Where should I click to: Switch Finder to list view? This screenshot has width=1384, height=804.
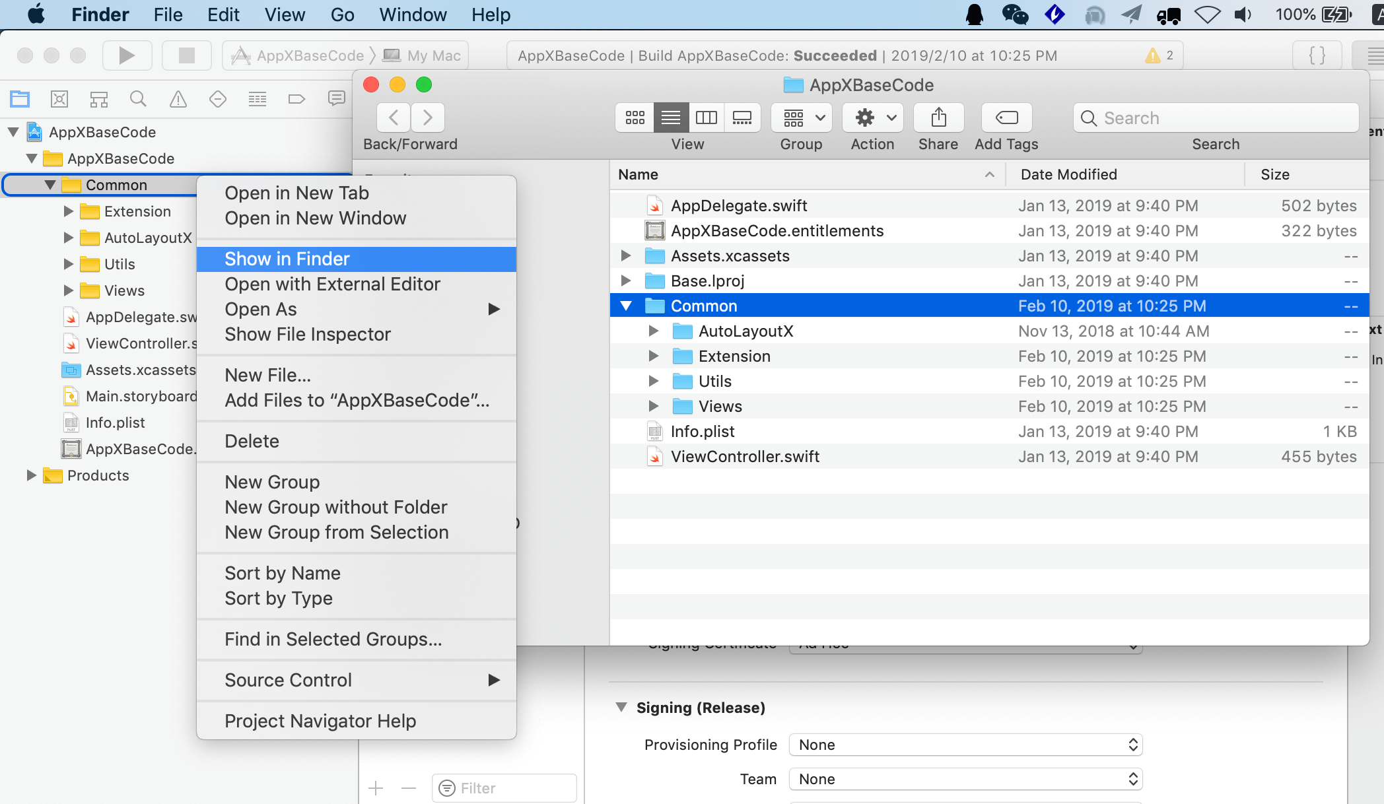[x=671, y=117]
